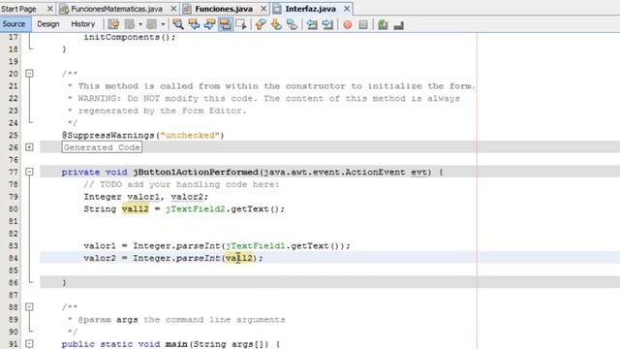Click the Back navigation icon
Screen dimensions: 620x349
click(x=129, y=24)
